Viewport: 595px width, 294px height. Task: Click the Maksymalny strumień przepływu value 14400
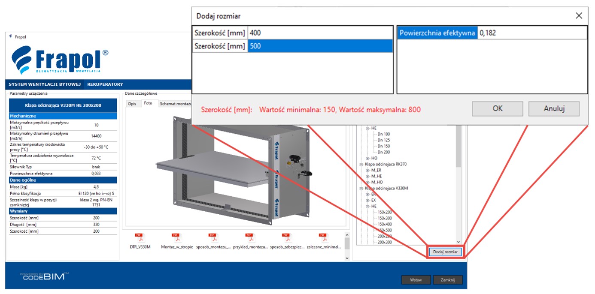pos(96,136)
